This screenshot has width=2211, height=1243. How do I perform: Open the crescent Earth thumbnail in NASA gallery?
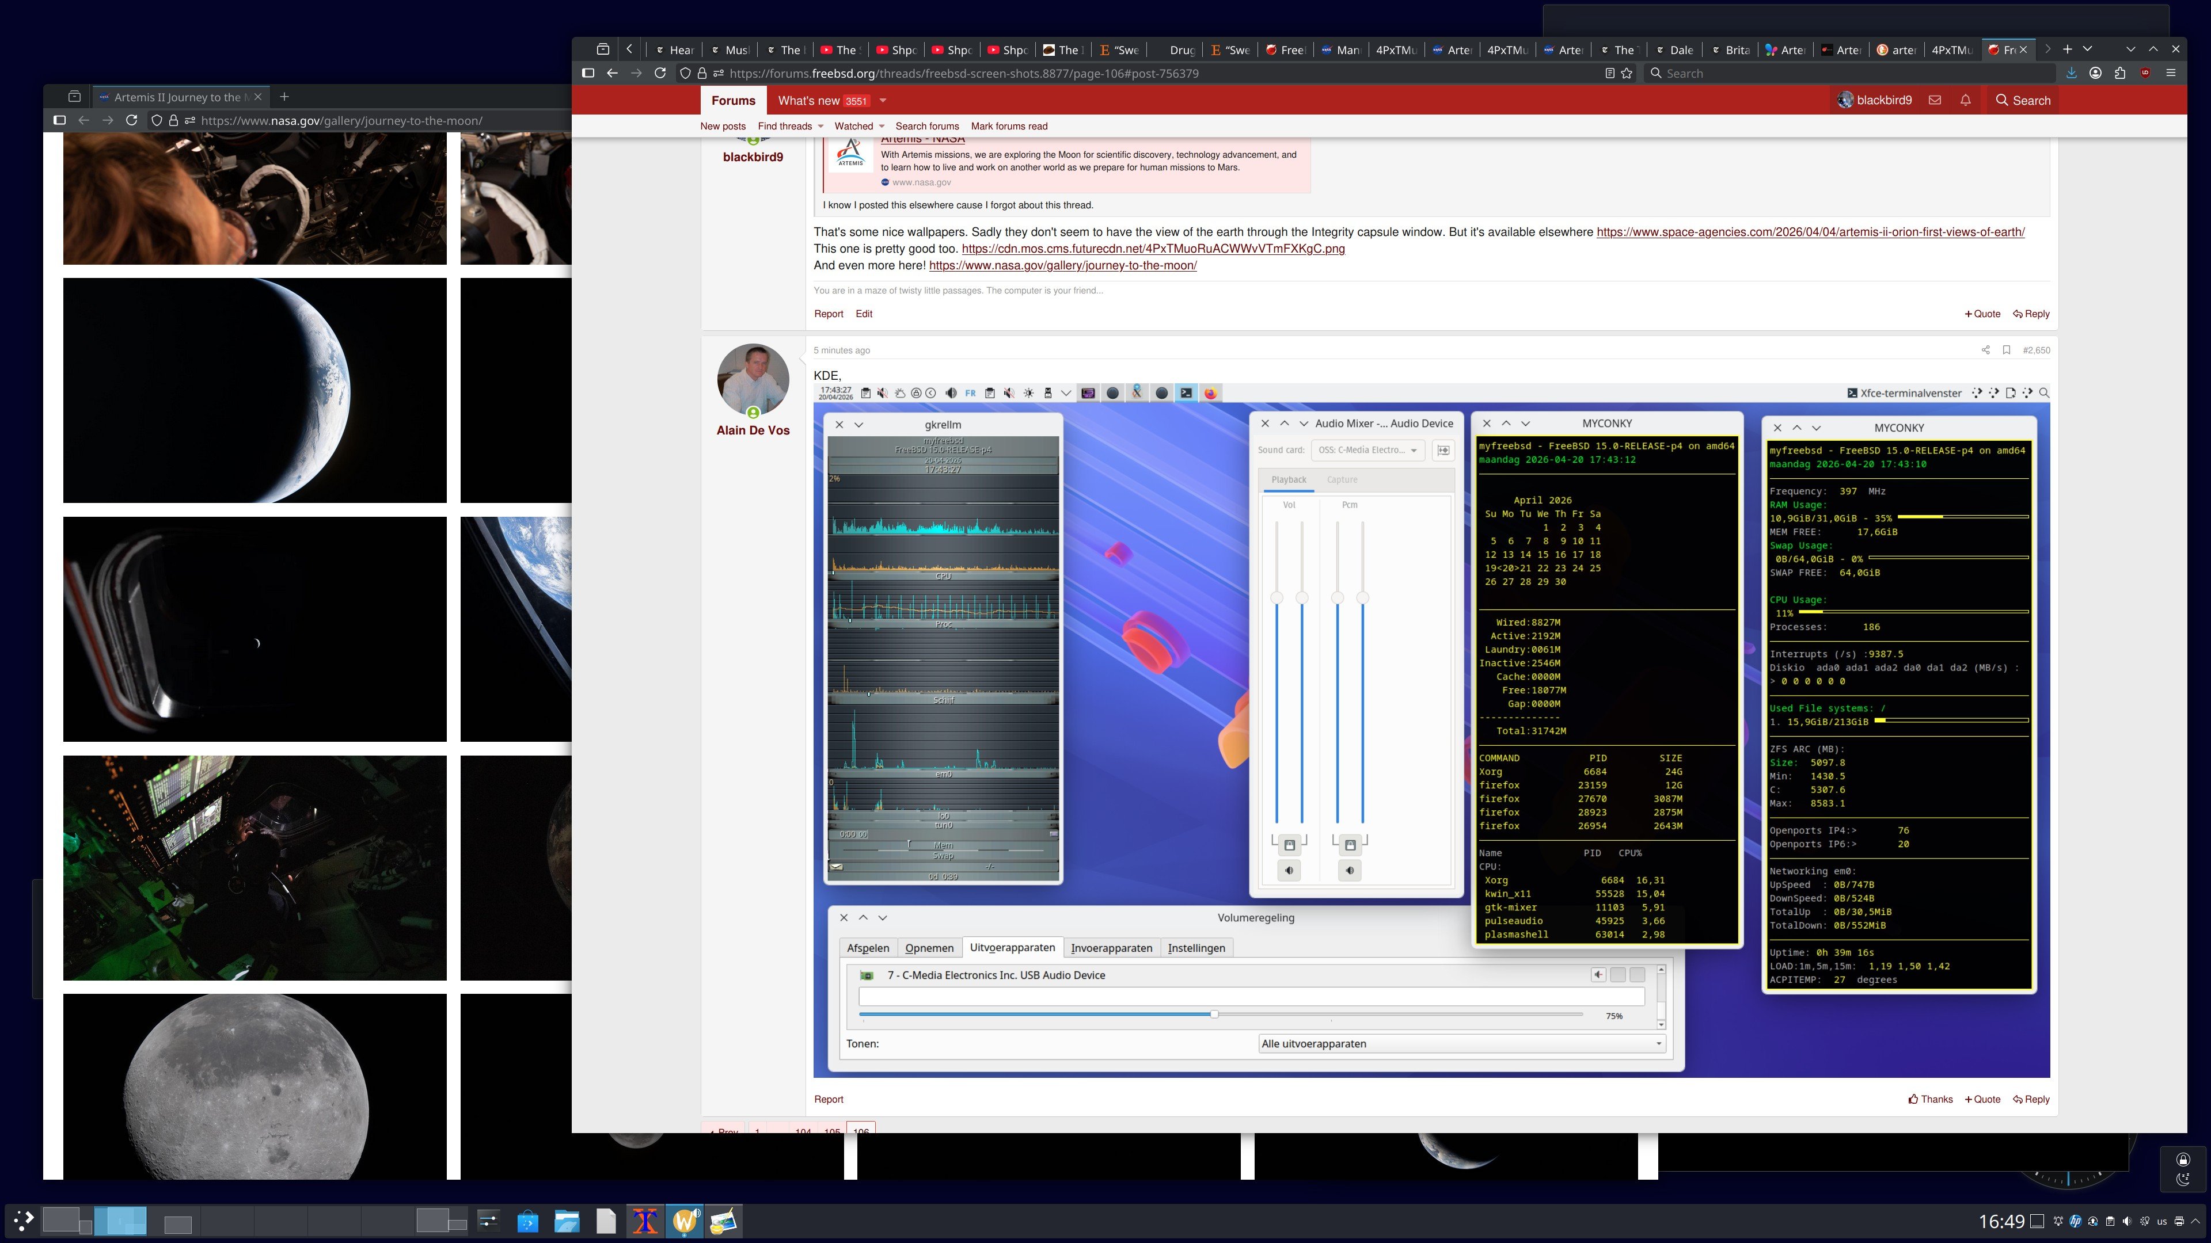254,390
